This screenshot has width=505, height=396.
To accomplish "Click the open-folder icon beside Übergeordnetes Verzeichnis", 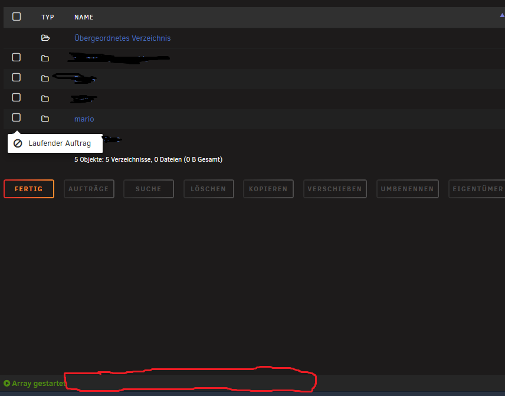I will coord(45,38).
